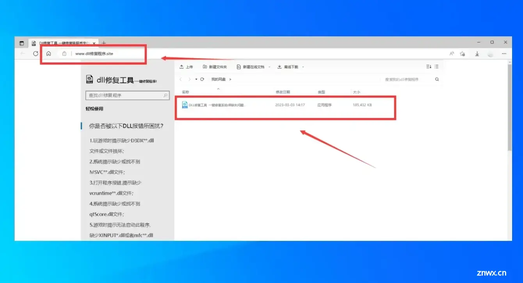Click the dll修复工具 site heading
Viewport: 523px width, 283px height.
click(115, 80)
